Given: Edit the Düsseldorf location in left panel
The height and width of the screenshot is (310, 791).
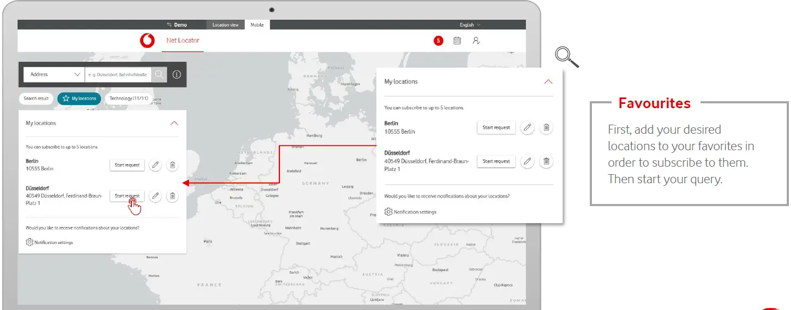Looking at the screenshot, I should click(x=155, y=196).
